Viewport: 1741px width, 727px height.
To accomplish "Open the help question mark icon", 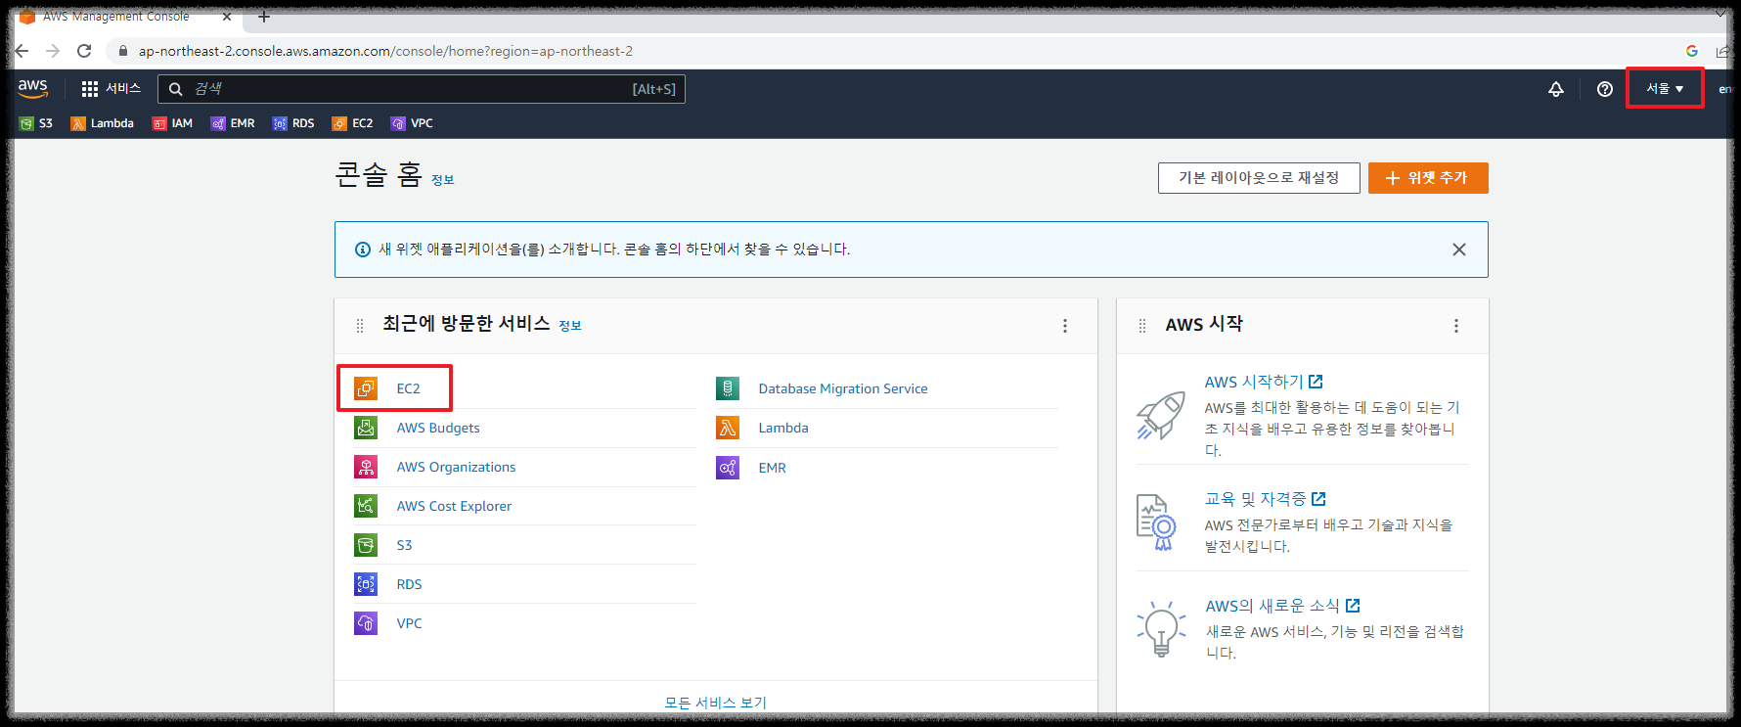I will [x=1605, y=89].
